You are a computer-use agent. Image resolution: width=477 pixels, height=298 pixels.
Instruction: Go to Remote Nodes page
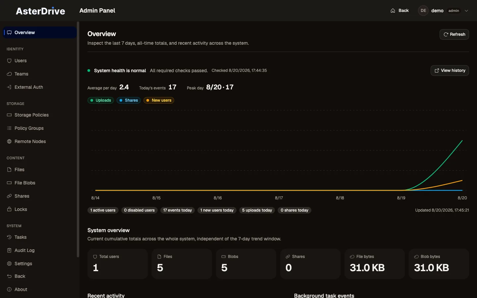pyautogui.click(x=40, y=141)
